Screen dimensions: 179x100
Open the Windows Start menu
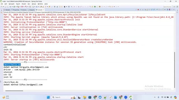(x=48, y=97)
